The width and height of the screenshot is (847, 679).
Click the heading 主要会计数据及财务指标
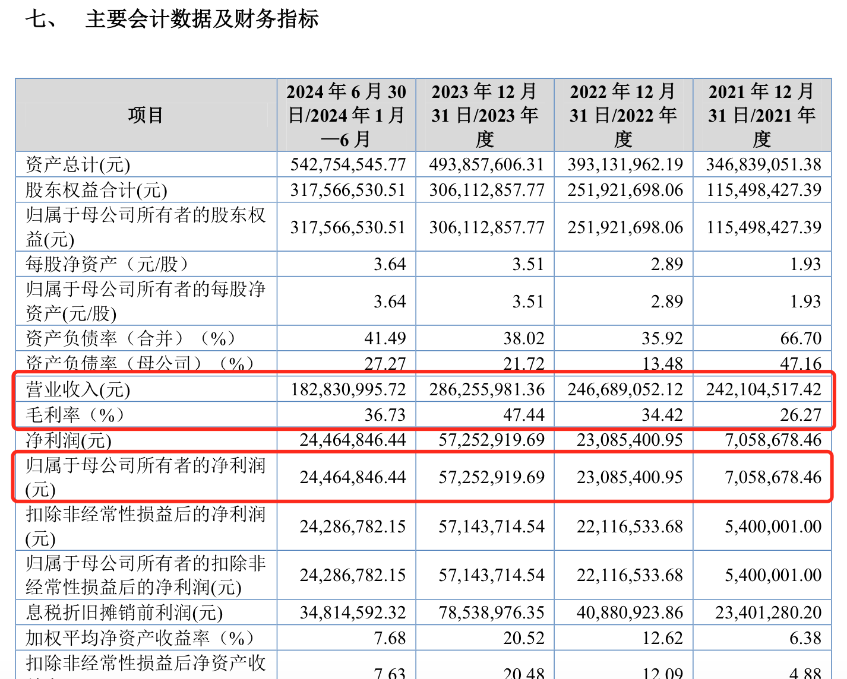201,19
